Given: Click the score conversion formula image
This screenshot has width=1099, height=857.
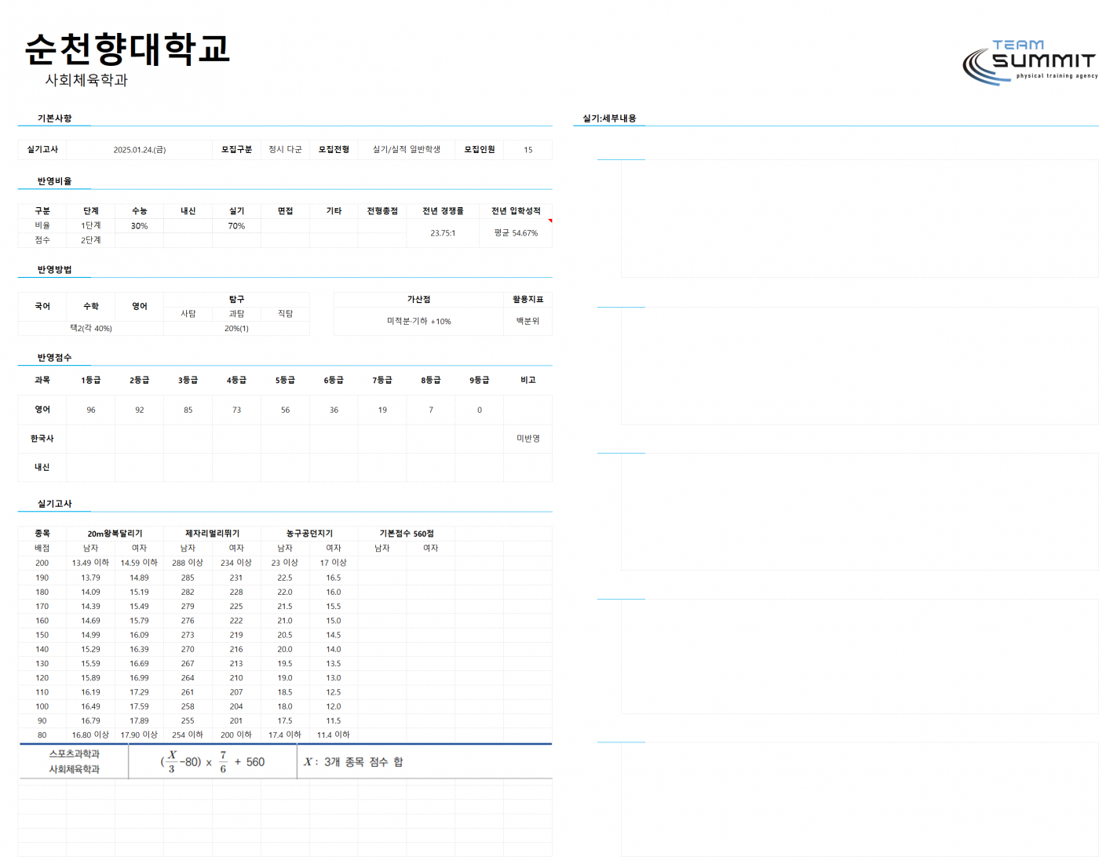Looking at the screenshot, I should [213, 762].
